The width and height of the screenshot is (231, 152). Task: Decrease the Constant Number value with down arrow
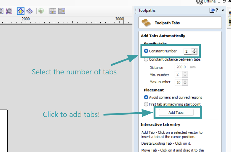tap(194, 53)
